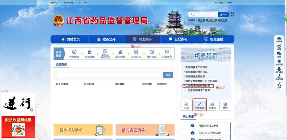The image size is (287, 140).
Task: Click 加入收藏 link
Action: [x=219, y=3]
